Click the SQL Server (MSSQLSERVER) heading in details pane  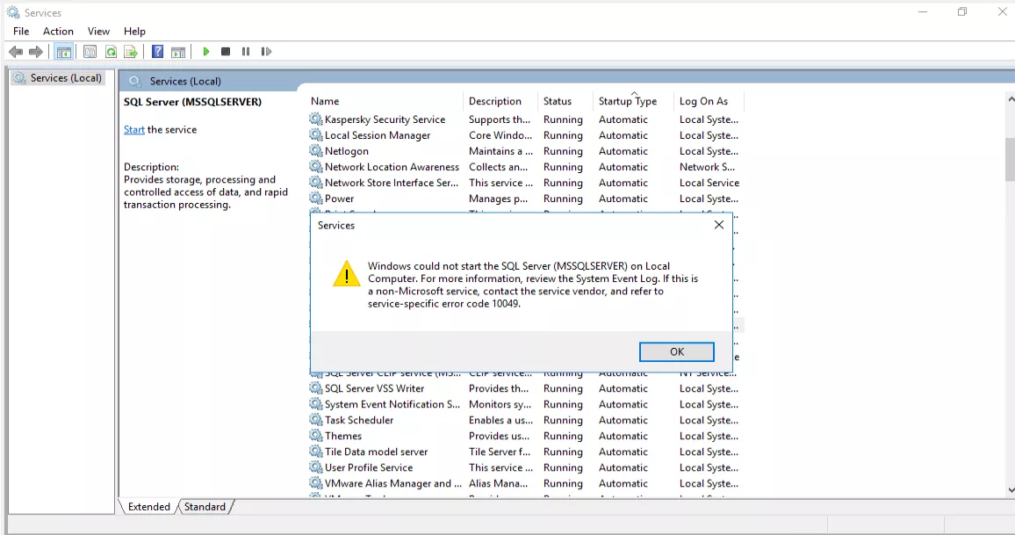(x=193, y=102)
